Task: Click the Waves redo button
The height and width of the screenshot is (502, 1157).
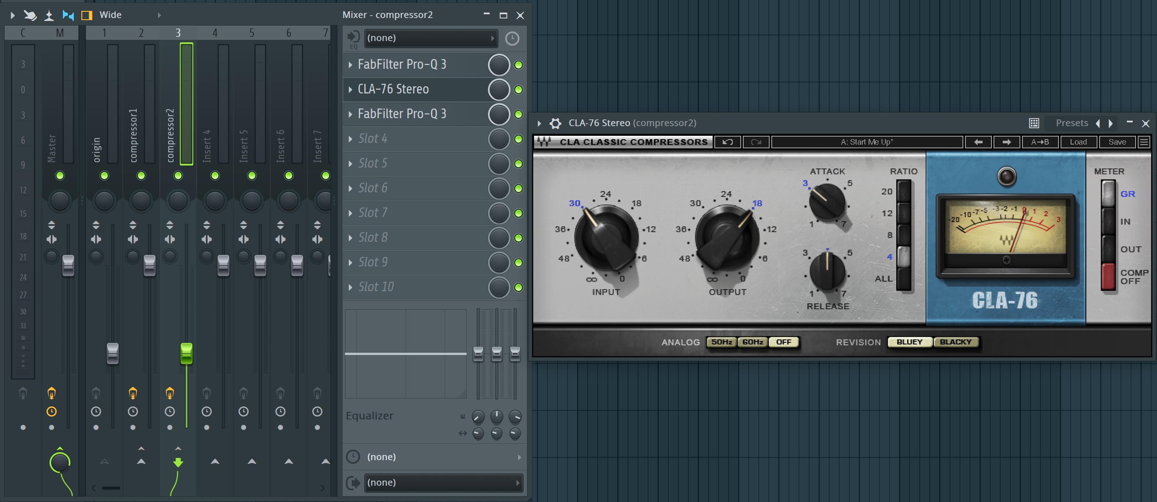Action: point(756,142)
